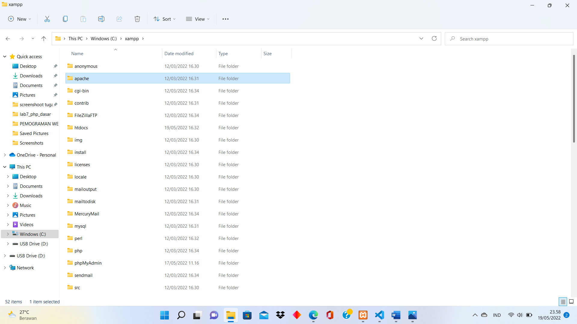The height and width of the screenshot is (324, 577).
Task: Open the New item dropdown
Action: pyautogui.click(x=20, y=19)
